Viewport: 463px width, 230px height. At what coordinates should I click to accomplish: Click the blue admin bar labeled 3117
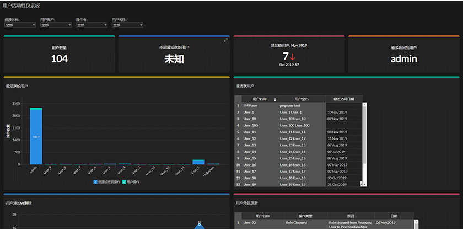[36, 137]
